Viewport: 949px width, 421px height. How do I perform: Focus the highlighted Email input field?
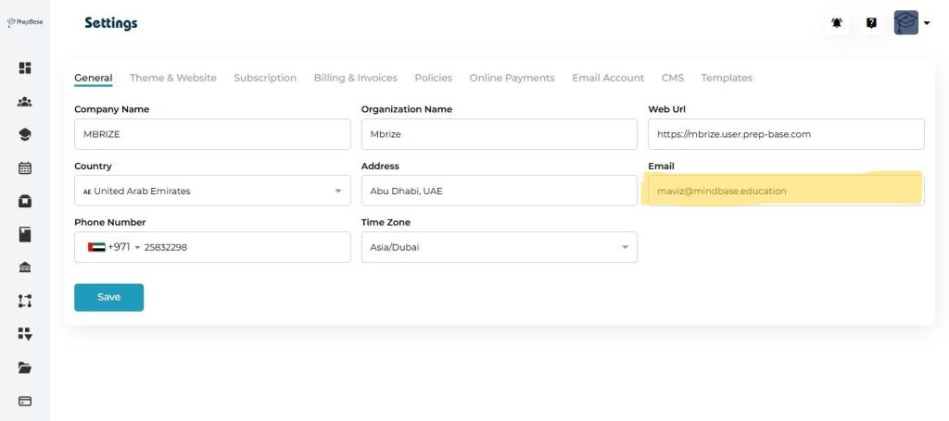pyautogui.click(x=785, y=191)
